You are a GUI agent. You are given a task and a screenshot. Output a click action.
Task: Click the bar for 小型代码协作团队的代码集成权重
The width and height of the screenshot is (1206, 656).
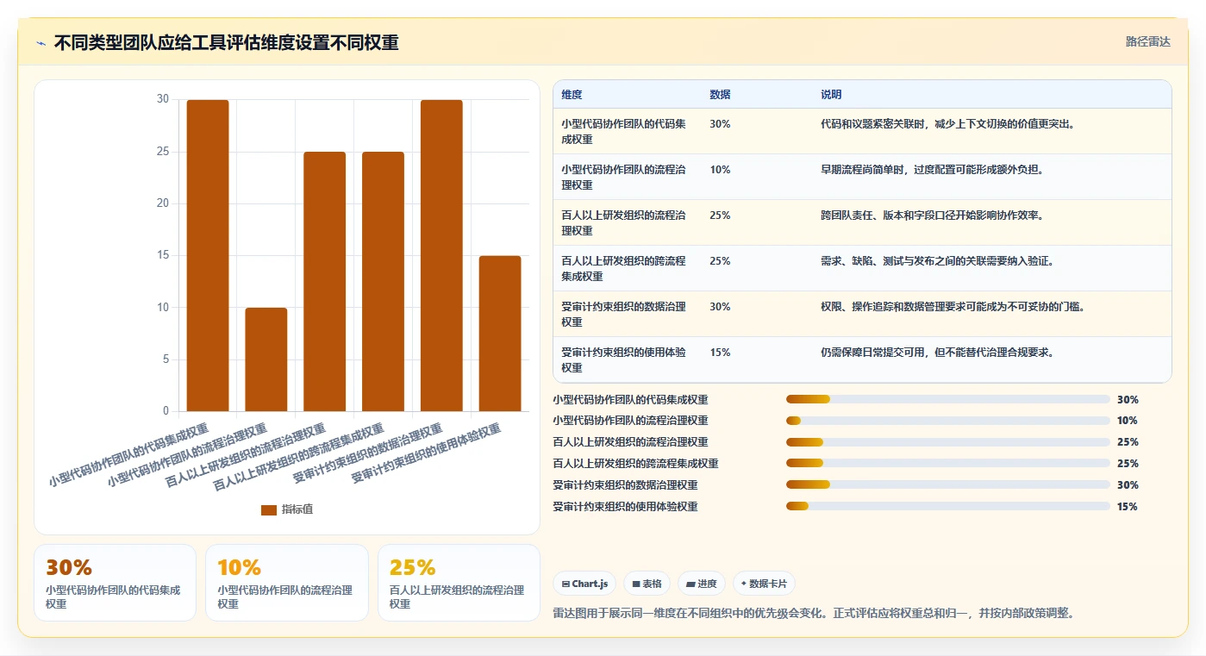pos(208,255)
